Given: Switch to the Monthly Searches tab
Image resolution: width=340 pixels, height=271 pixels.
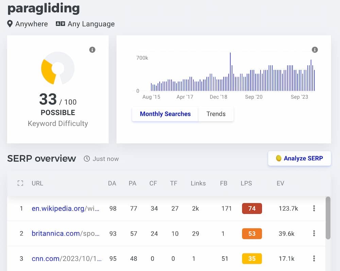Looking at the screenshot, I should click(x=165, y=114).
